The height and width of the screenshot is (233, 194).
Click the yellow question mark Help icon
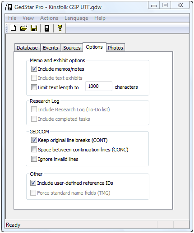[x=60, y=28]
